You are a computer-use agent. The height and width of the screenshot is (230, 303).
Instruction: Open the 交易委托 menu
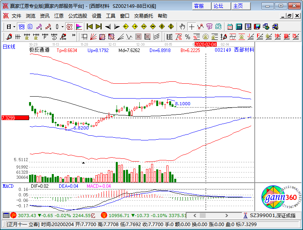pyautogui.click(x=144, y=16)
